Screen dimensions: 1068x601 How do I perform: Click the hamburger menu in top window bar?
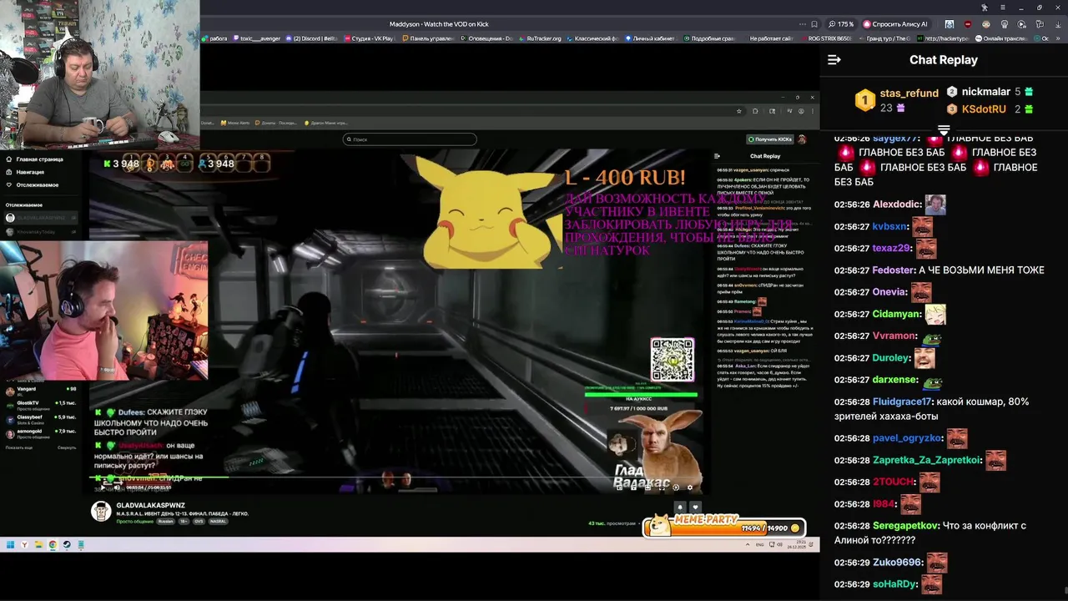[x=1002, y=8]
